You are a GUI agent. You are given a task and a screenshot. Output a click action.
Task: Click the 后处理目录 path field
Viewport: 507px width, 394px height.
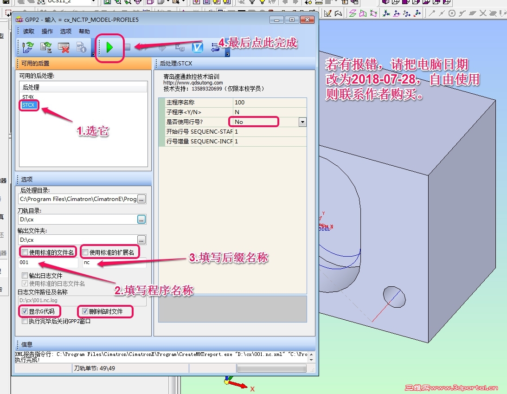tap(77, 199)
